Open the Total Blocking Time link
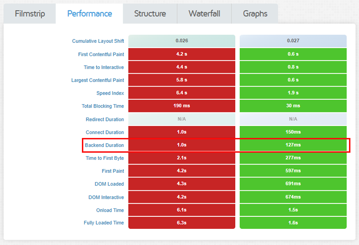Image resolution: width=359 pixels, height=245 pixels. click(x=103, y=106)
